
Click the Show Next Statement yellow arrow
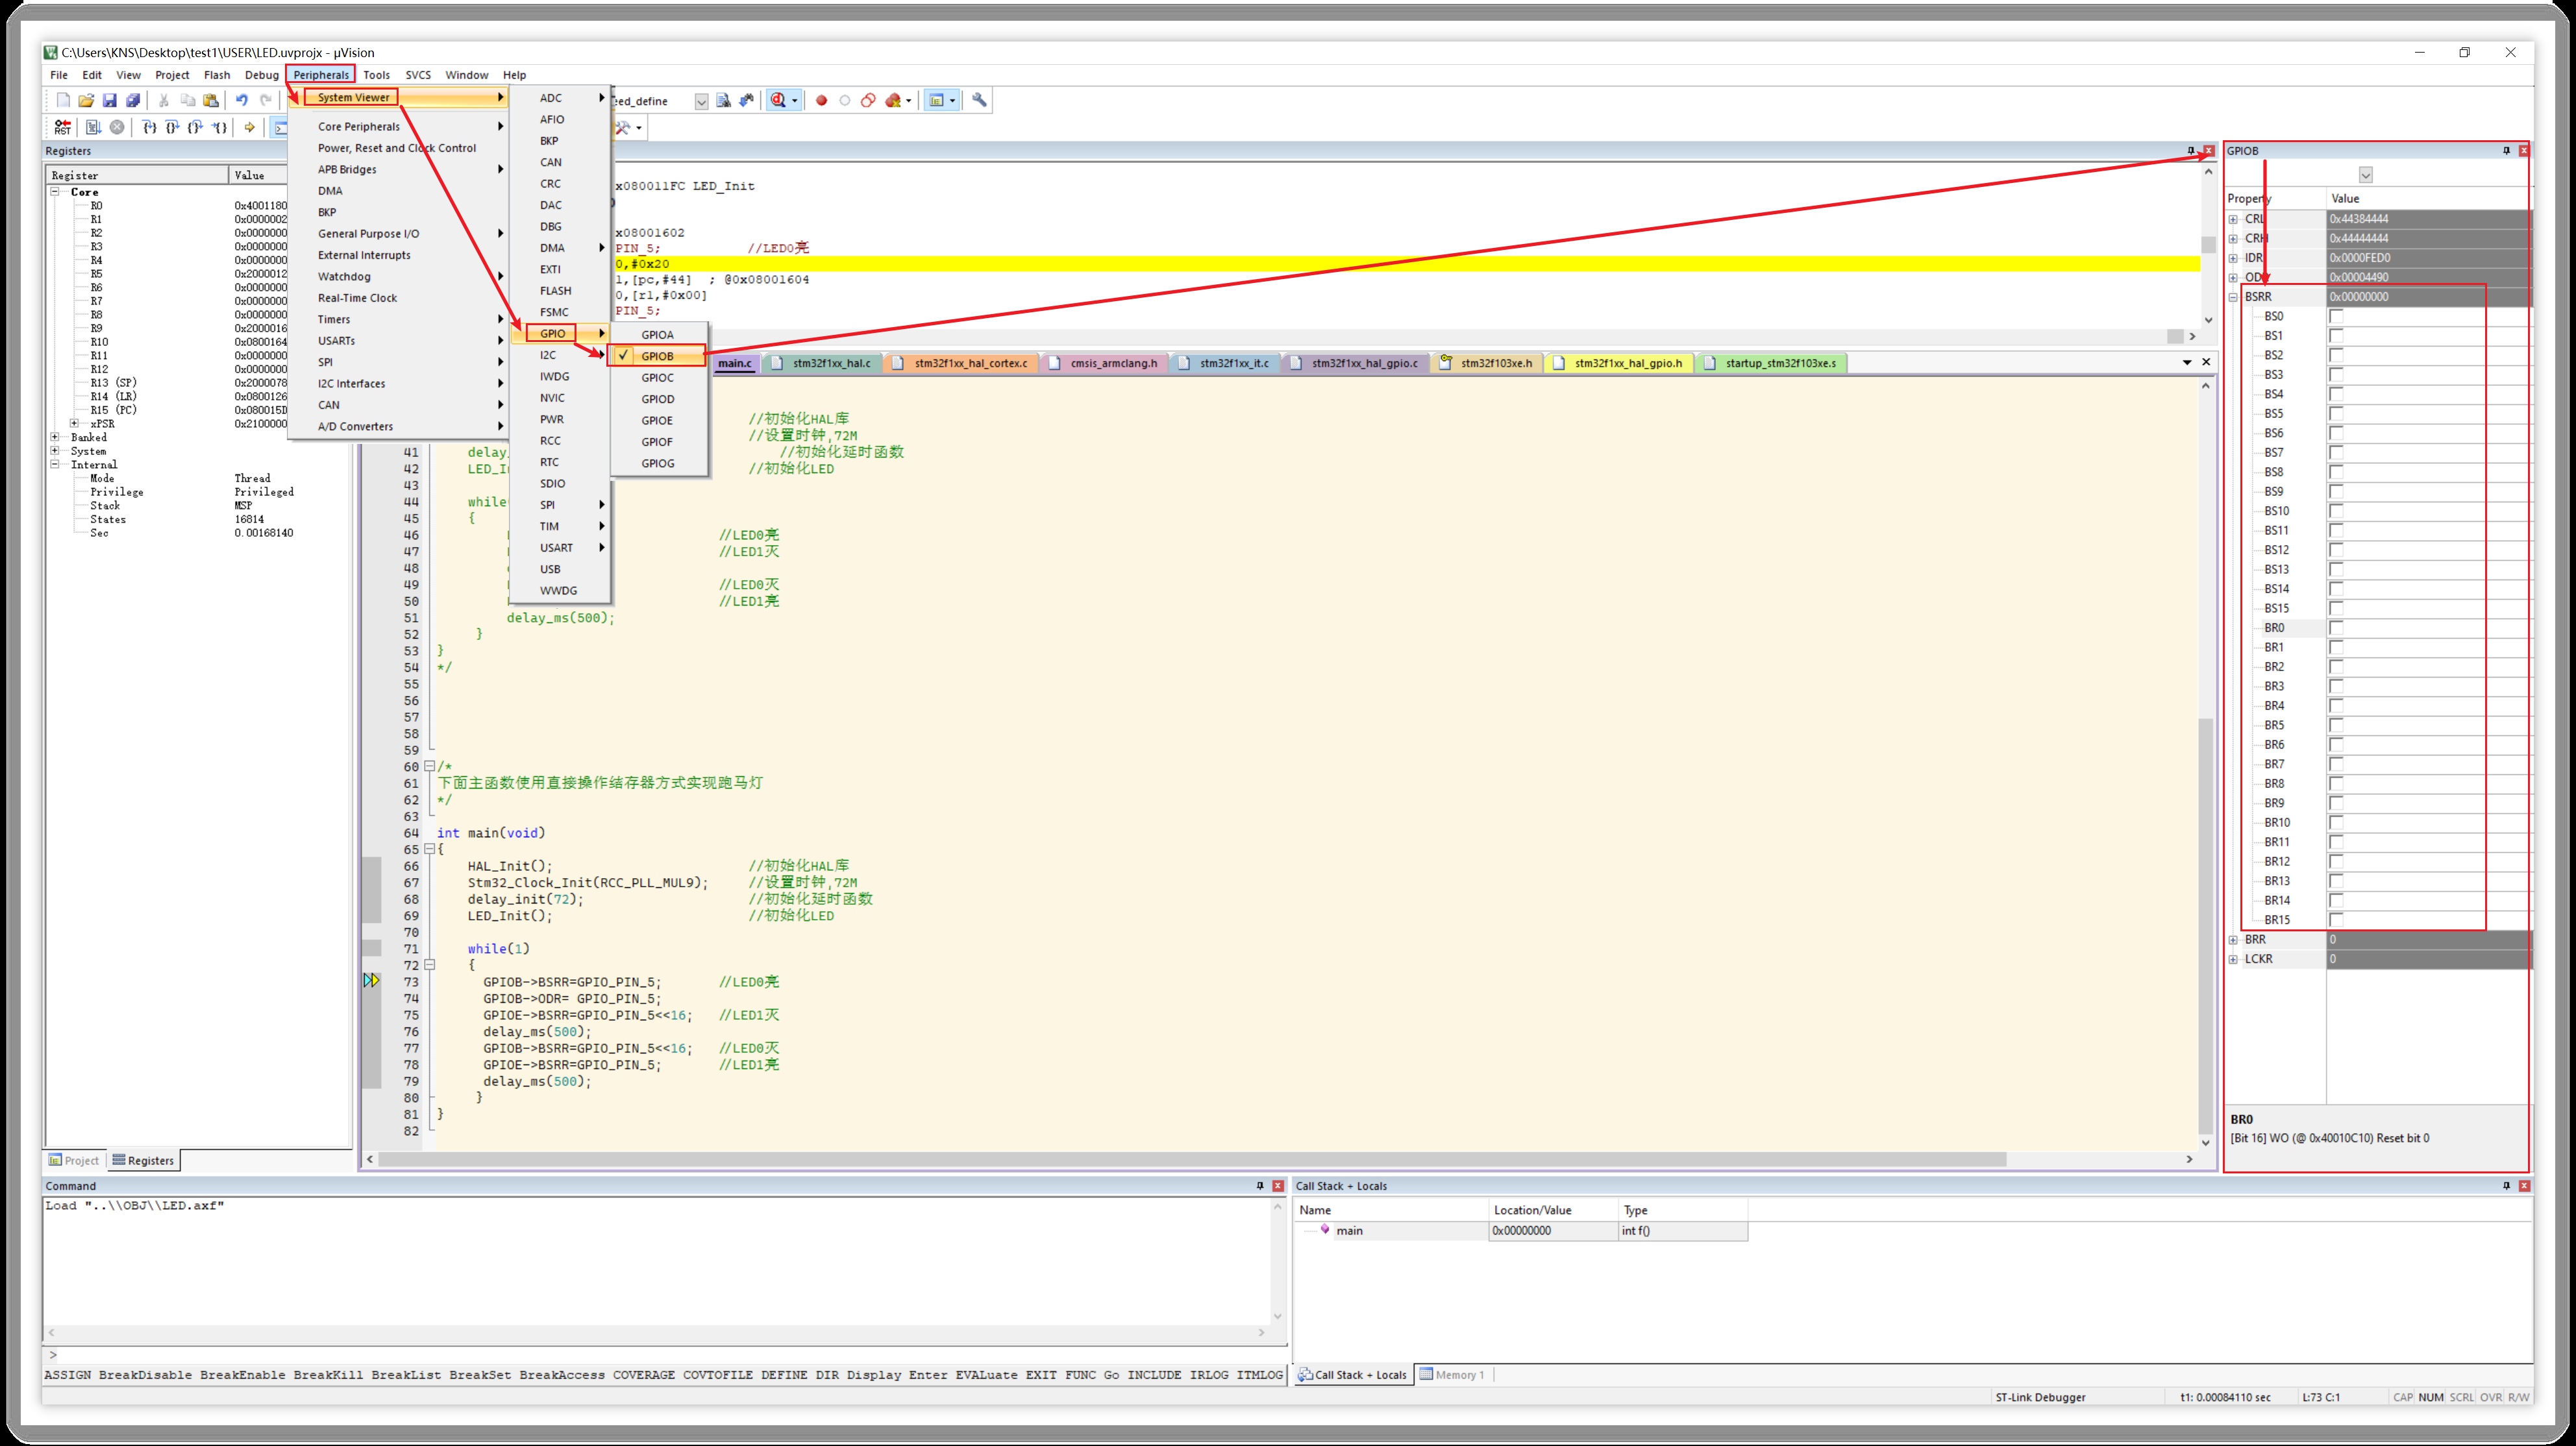click(x=249, y=127)
